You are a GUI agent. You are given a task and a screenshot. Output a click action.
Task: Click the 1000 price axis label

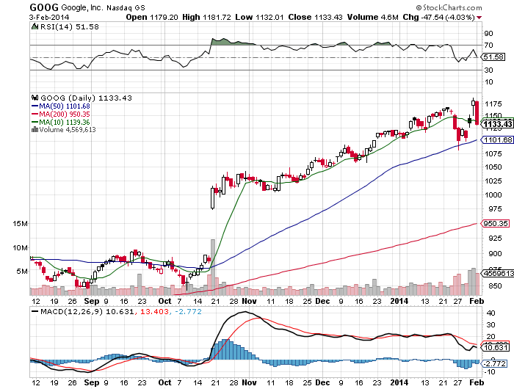(493, 194)
